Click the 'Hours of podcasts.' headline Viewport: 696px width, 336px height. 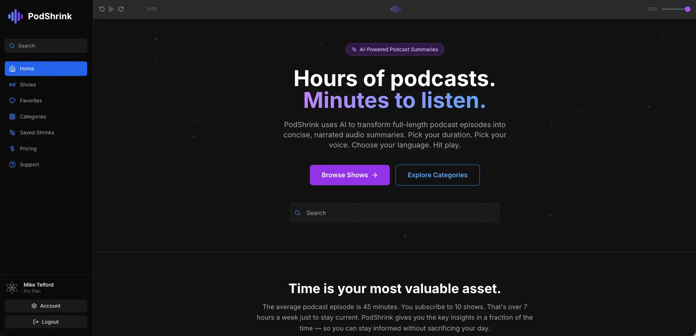click(x=395, y=78)
